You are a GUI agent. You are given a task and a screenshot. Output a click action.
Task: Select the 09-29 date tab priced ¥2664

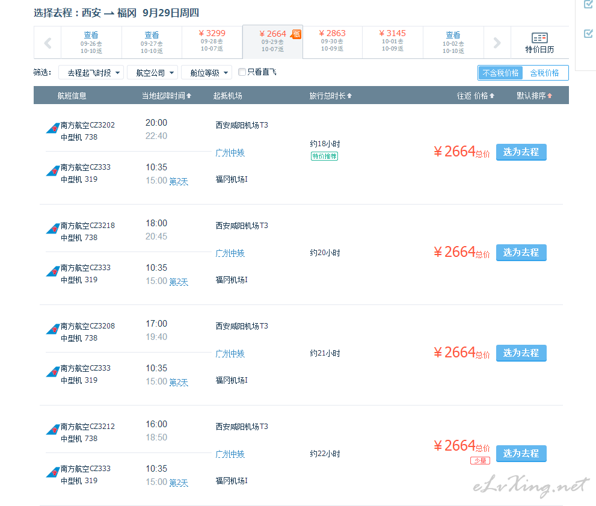pyautogui.click(x=272, y=42)
